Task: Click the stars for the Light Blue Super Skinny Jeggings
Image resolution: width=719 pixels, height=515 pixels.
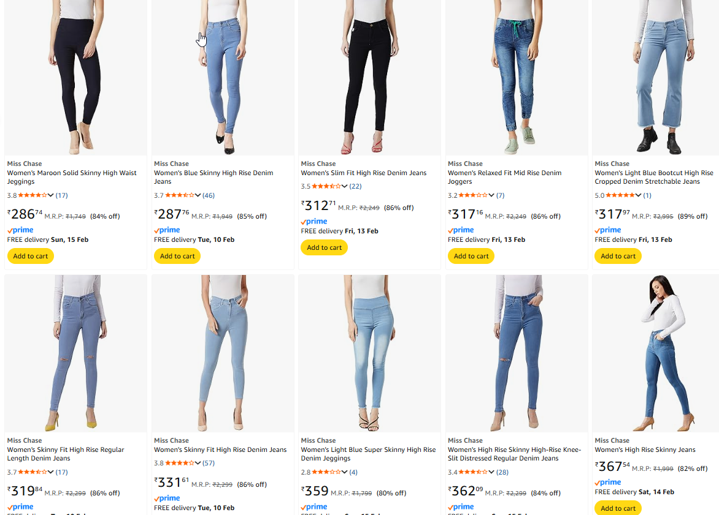Action: [326, 472]
